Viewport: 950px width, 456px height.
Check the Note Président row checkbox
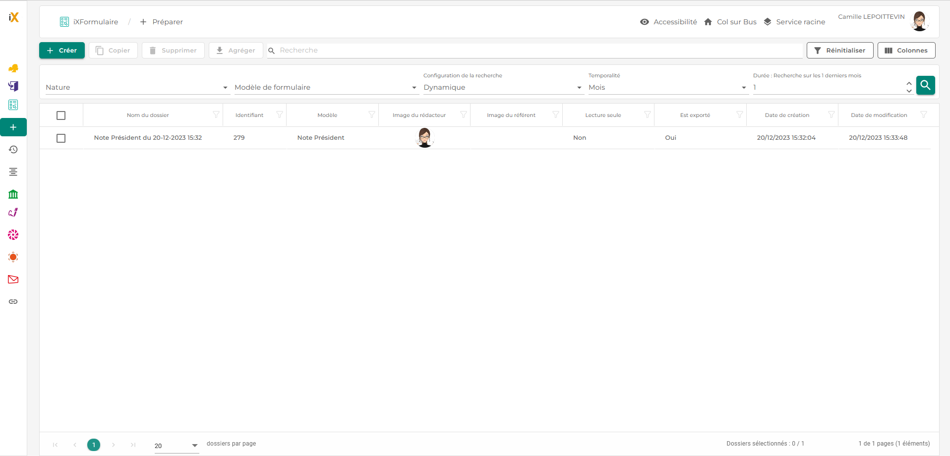coord(61,138)
